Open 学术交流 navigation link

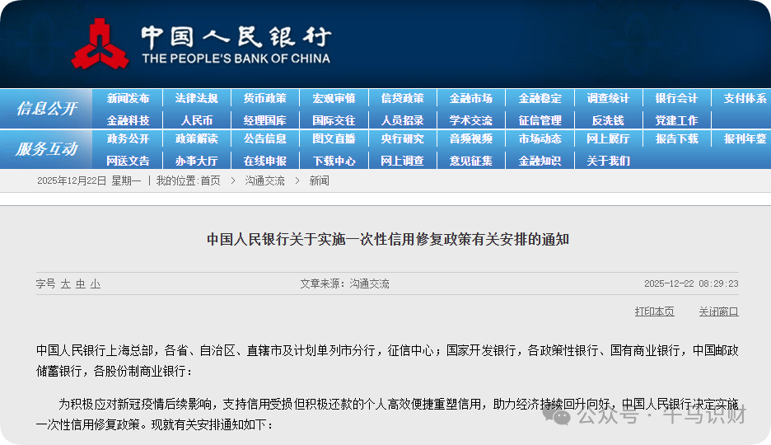click(x=471, y=120)
